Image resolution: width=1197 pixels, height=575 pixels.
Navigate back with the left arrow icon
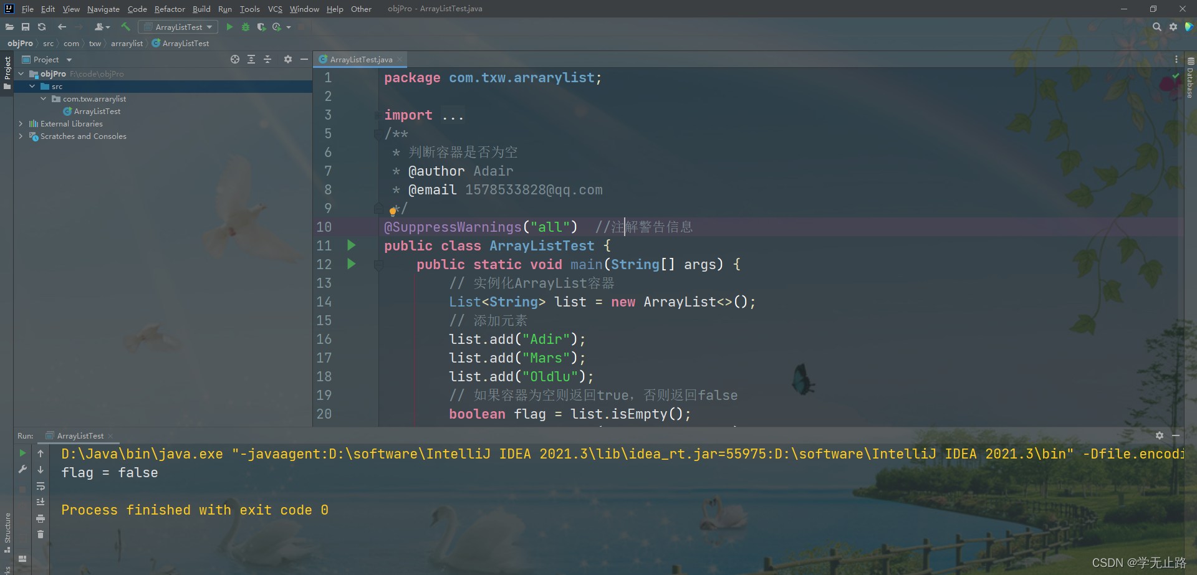tap(62, 27)
